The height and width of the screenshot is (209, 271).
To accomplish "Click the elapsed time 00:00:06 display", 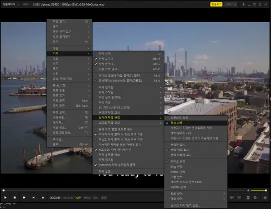I will (x=55, y=198).
